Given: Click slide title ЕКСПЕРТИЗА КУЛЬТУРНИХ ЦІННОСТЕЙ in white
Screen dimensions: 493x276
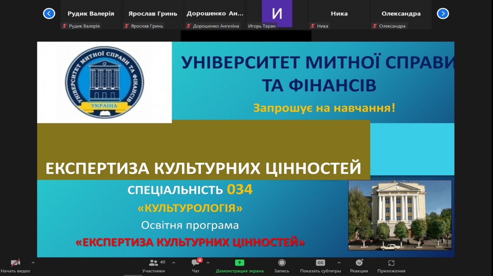Looking at the screenshot, I should 203,168.
